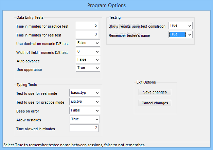This screenshot has width=213, height=150.
Task: Open the Use uppercase dropdown
Action: point(88,68)
